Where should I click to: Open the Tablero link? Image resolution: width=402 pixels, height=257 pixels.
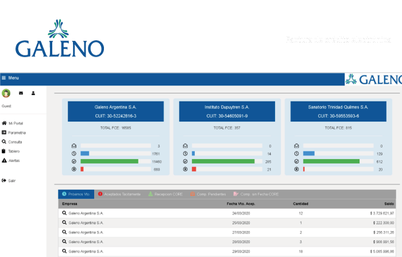pyautogui.click(x=14, y=151)
